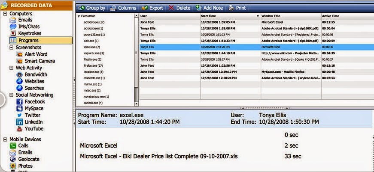Select calc.exe (1) entry
374x172 pixels.
point(91,41)
